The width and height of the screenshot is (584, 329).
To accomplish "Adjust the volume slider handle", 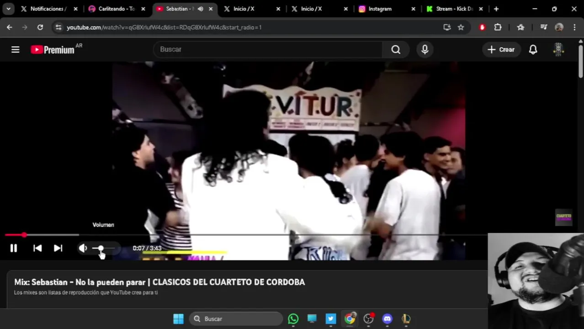I will click(x=101, y=248).
